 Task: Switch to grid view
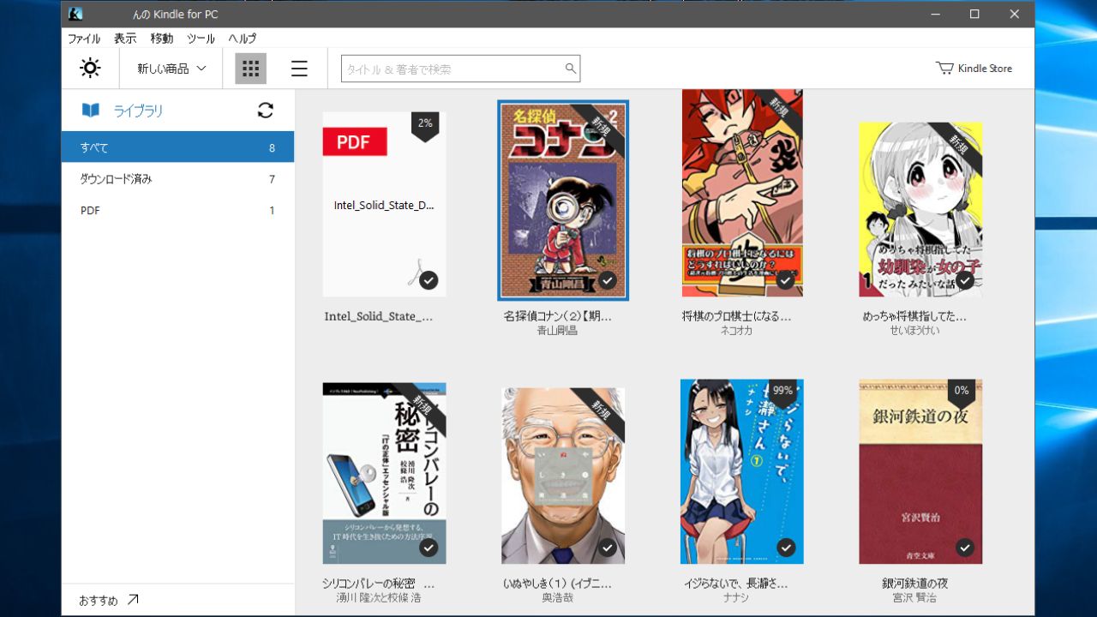point(251,69)
